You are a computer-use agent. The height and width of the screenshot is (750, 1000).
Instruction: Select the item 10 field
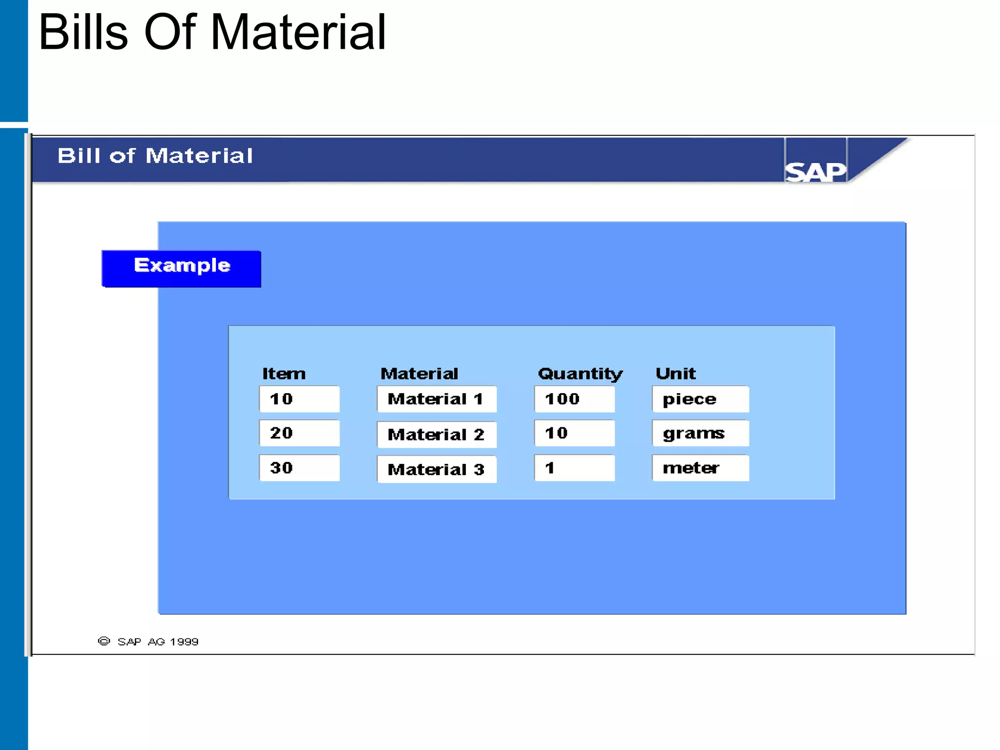click(299, 399)
